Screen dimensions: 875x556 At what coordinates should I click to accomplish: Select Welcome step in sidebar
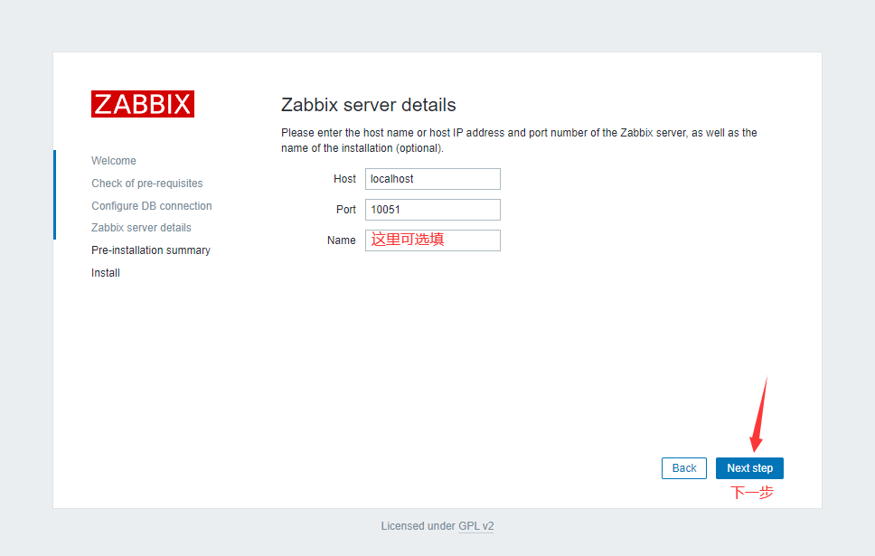pyautogui.click(x=114, y=161)
